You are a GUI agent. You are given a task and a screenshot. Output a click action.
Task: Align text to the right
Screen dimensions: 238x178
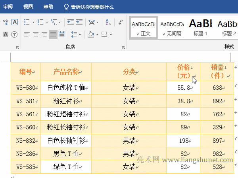click(44, 34)
